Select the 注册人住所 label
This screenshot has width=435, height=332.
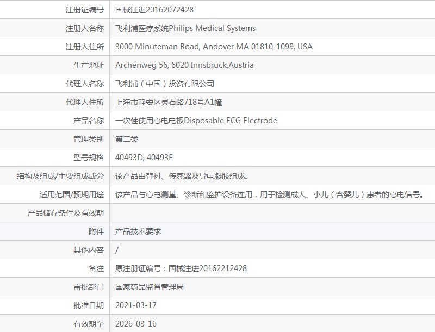tap(85, 47)
